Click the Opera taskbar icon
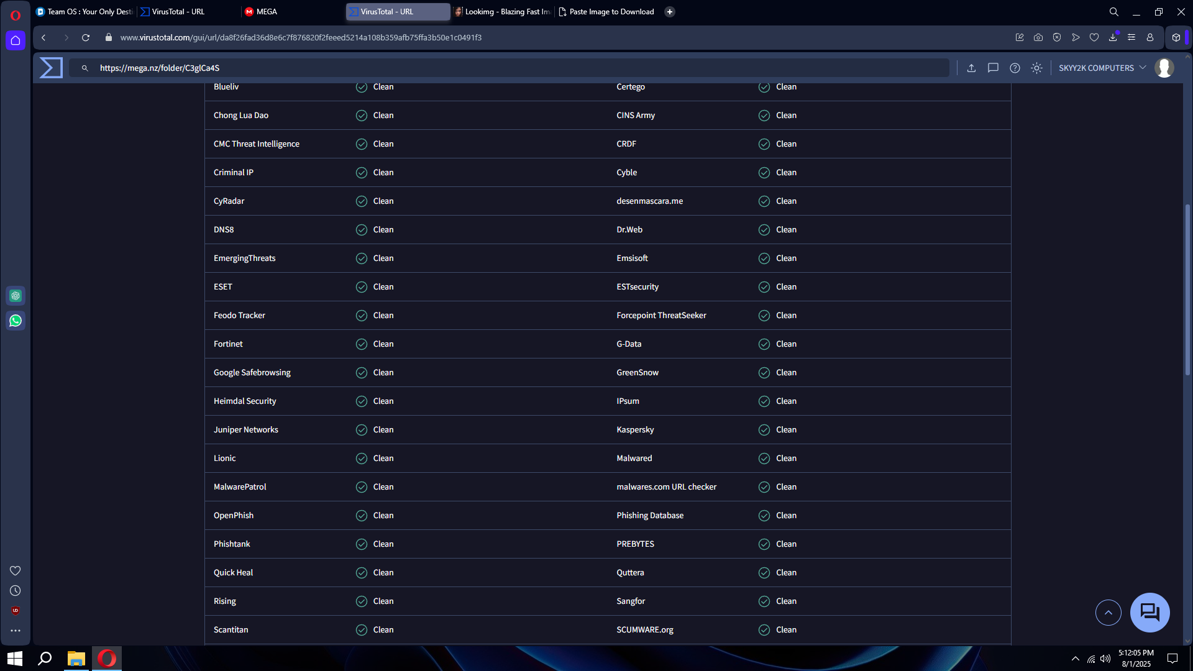The width and height of the screenshot is (1193, 671). (107, 659)
